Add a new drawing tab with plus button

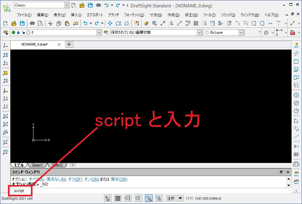pyautogui.click(x=69, y=44)
